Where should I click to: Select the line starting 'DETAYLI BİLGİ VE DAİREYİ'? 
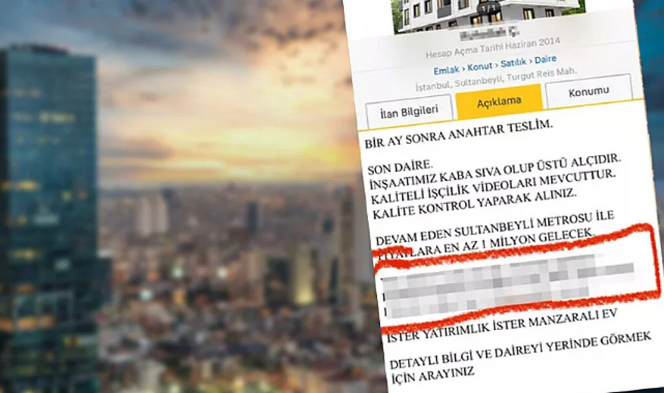[520, 350]
